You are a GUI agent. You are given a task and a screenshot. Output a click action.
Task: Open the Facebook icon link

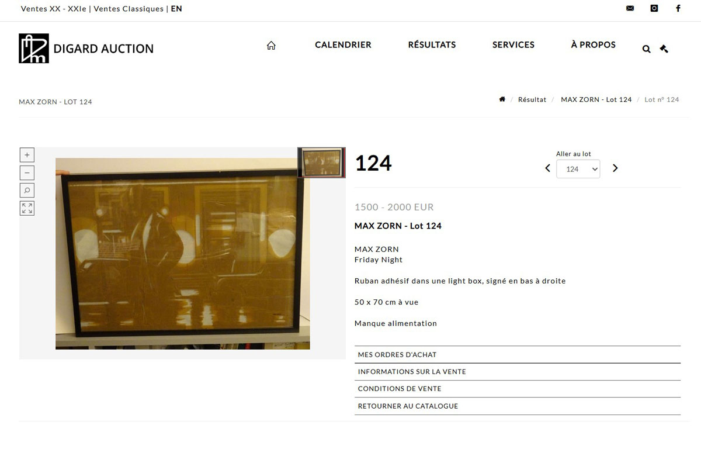point(678,9)
